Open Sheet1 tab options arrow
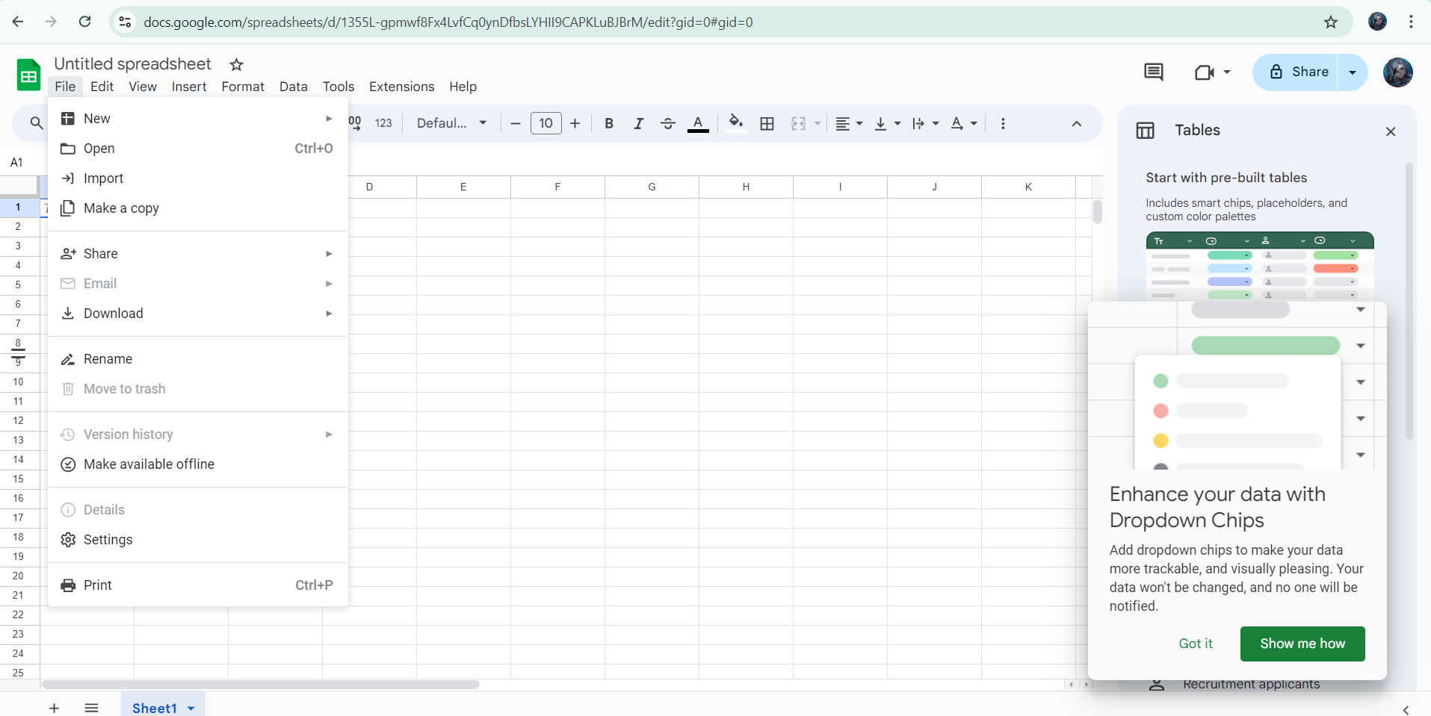Viewport: 1431px width, 716px height. point(191,708)
